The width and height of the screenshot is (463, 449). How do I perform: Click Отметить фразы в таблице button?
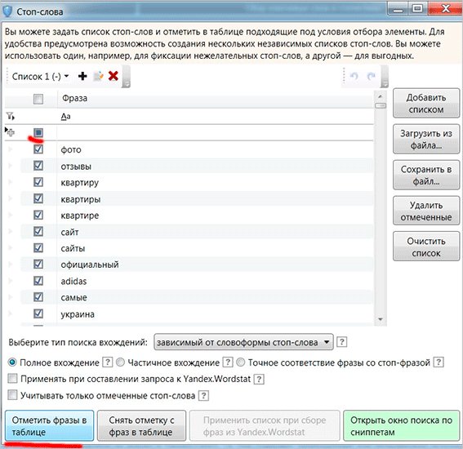pos(49,425)
